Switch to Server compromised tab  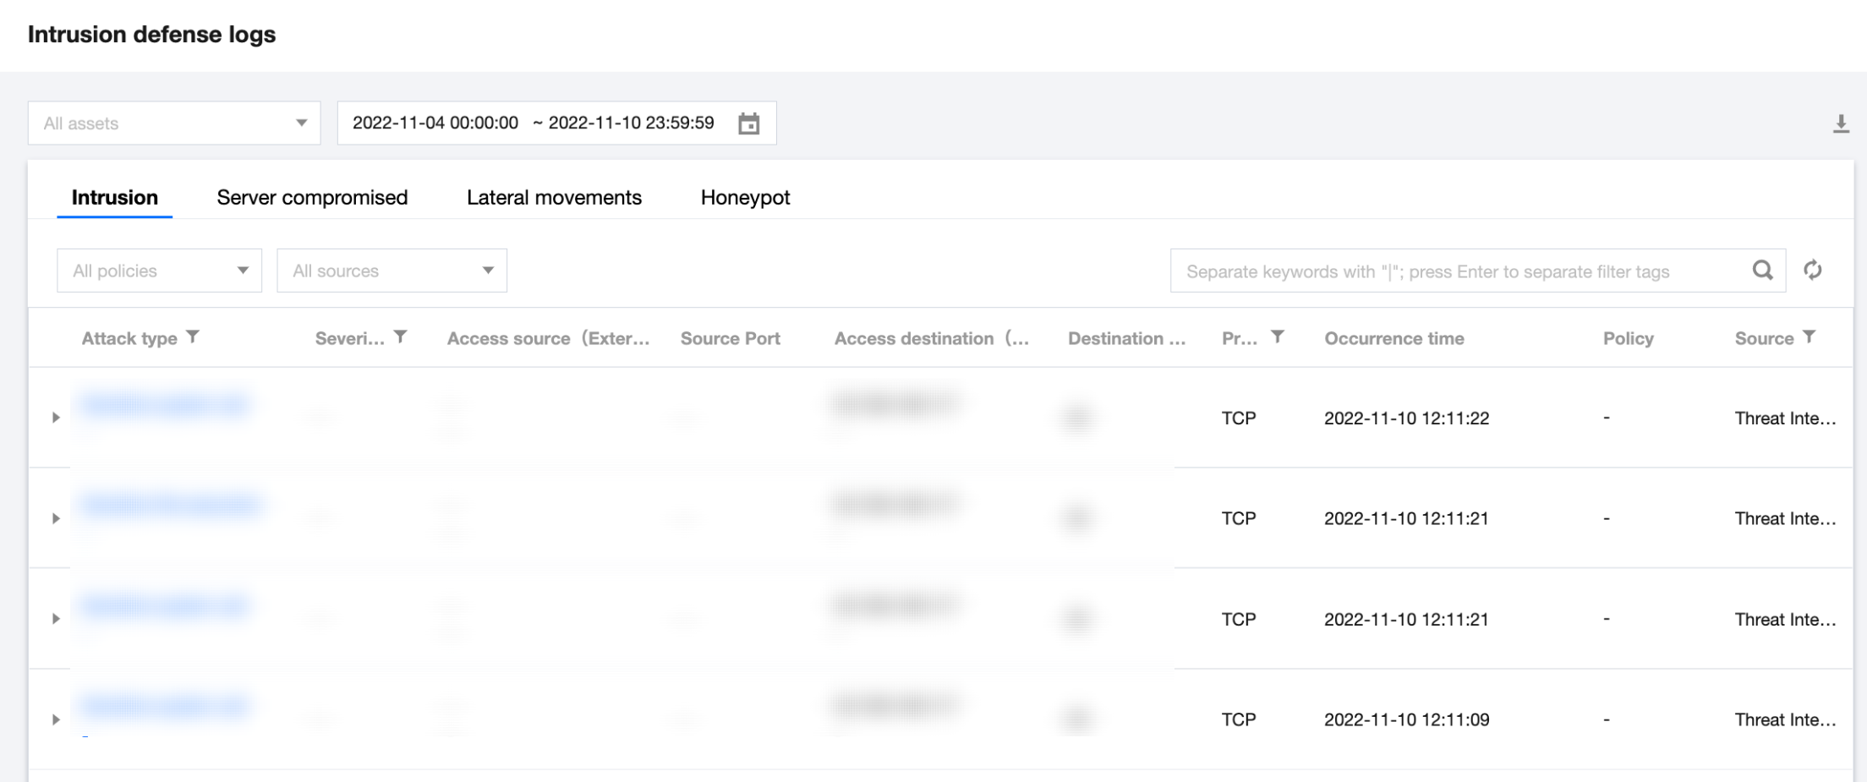312,198
